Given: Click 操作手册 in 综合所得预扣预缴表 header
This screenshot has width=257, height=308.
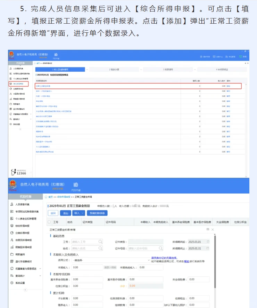Looking at the screenshot, I should 205,57.
